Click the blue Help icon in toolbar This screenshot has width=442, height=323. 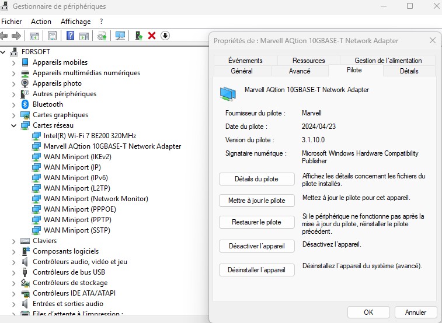pyautogui.click(x=70, y=36)
